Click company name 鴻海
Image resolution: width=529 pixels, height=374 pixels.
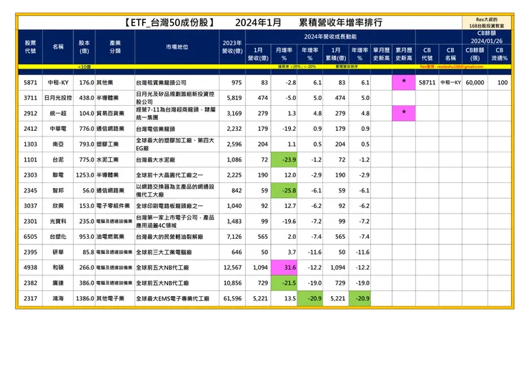coord(58,298)
